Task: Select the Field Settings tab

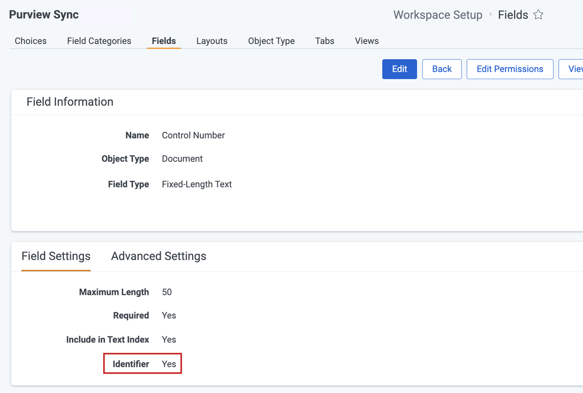Action: pos(56,256)
